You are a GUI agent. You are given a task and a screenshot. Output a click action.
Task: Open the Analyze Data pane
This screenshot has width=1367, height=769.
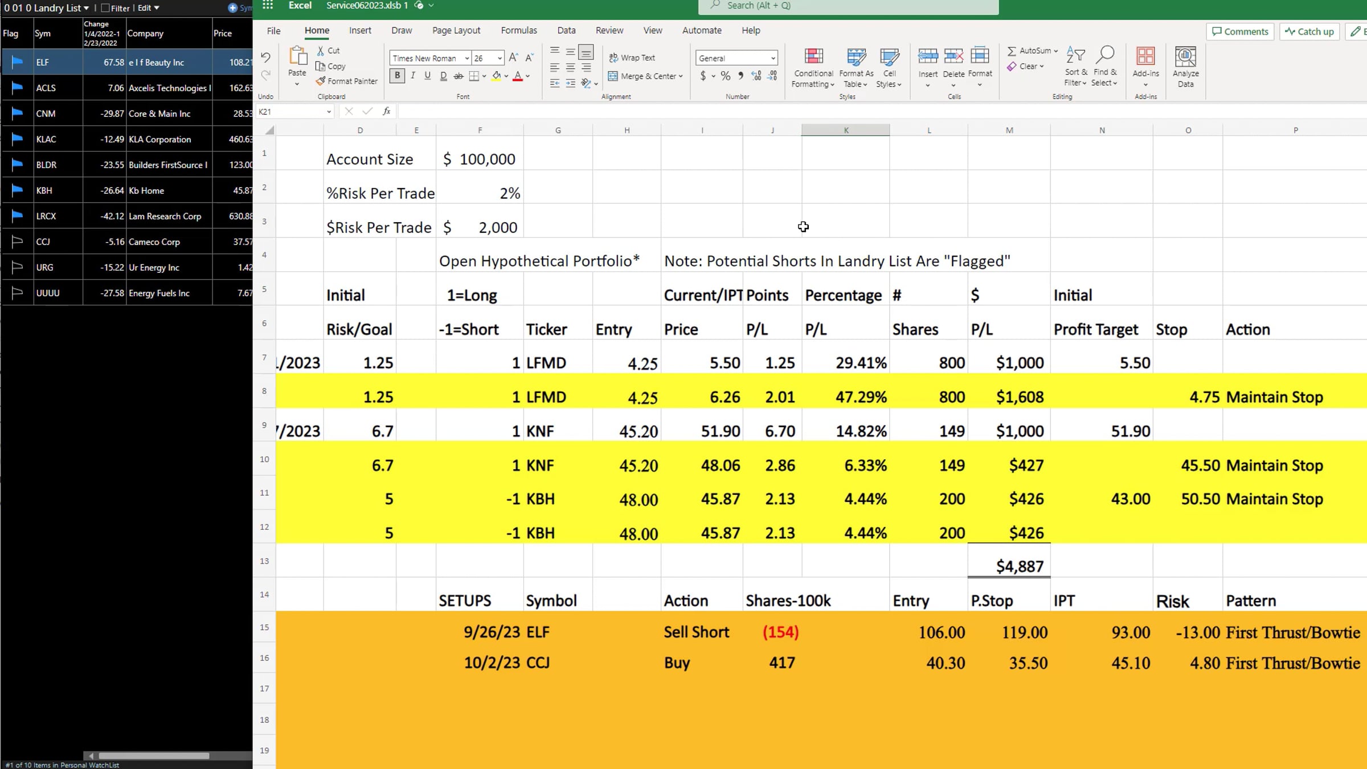pos(1185,67)
